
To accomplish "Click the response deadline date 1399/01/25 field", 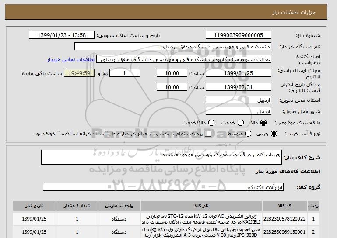I will point(239,73).
